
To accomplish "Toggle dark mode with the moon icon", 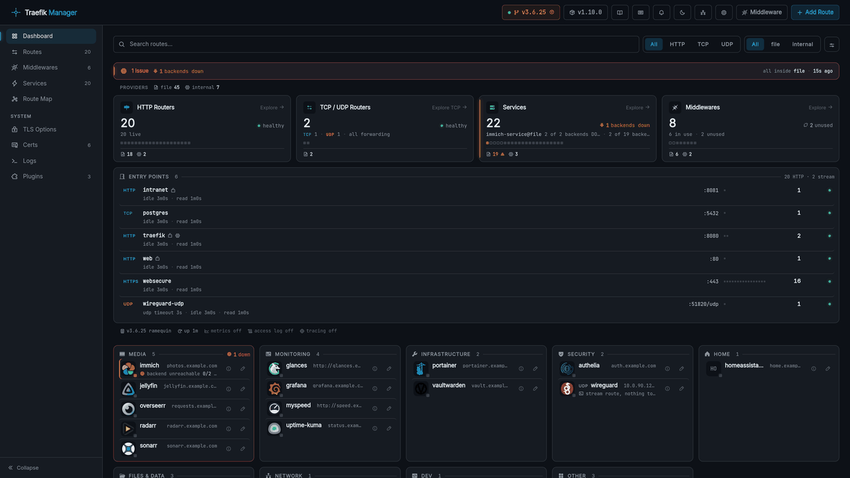I will pyautogui.click(x=682, y=12).
